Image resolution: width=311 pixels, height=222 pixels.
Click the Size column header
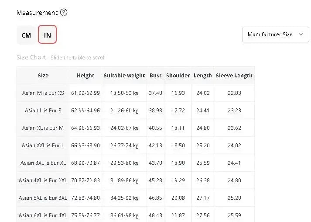click(x=43, y=76)
